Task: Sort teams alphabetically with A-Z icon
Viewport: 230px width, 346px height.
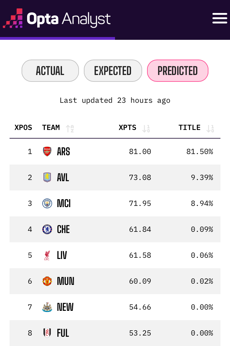Action: pyautogui.click(x=70, y=128)
